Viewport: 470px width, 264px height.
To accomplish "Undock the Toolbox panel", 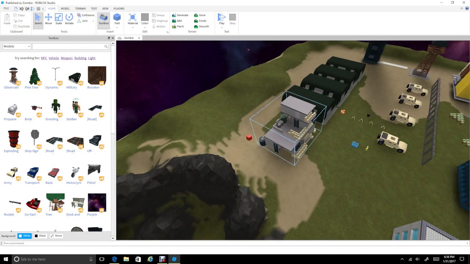I will pos(109,38).
